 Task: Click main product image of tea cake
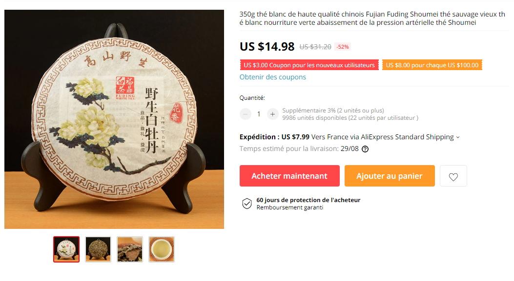114,119
